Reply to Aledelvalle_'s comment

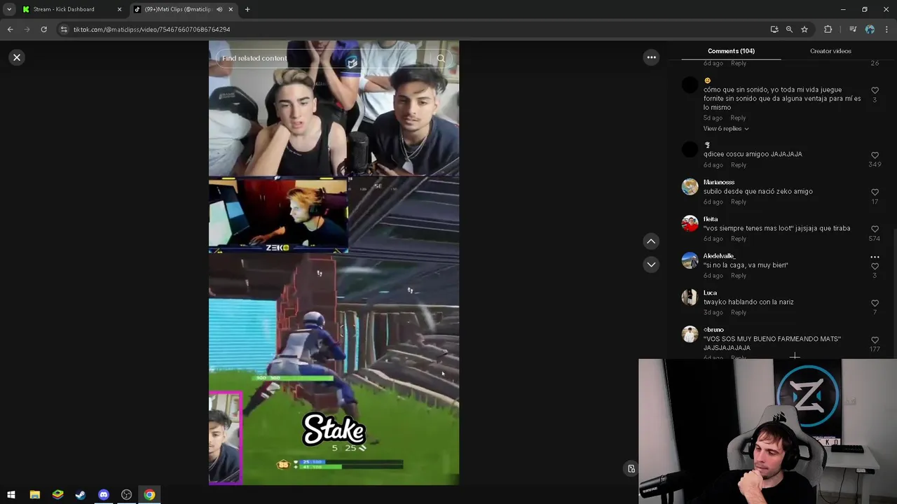pos(738,276)
